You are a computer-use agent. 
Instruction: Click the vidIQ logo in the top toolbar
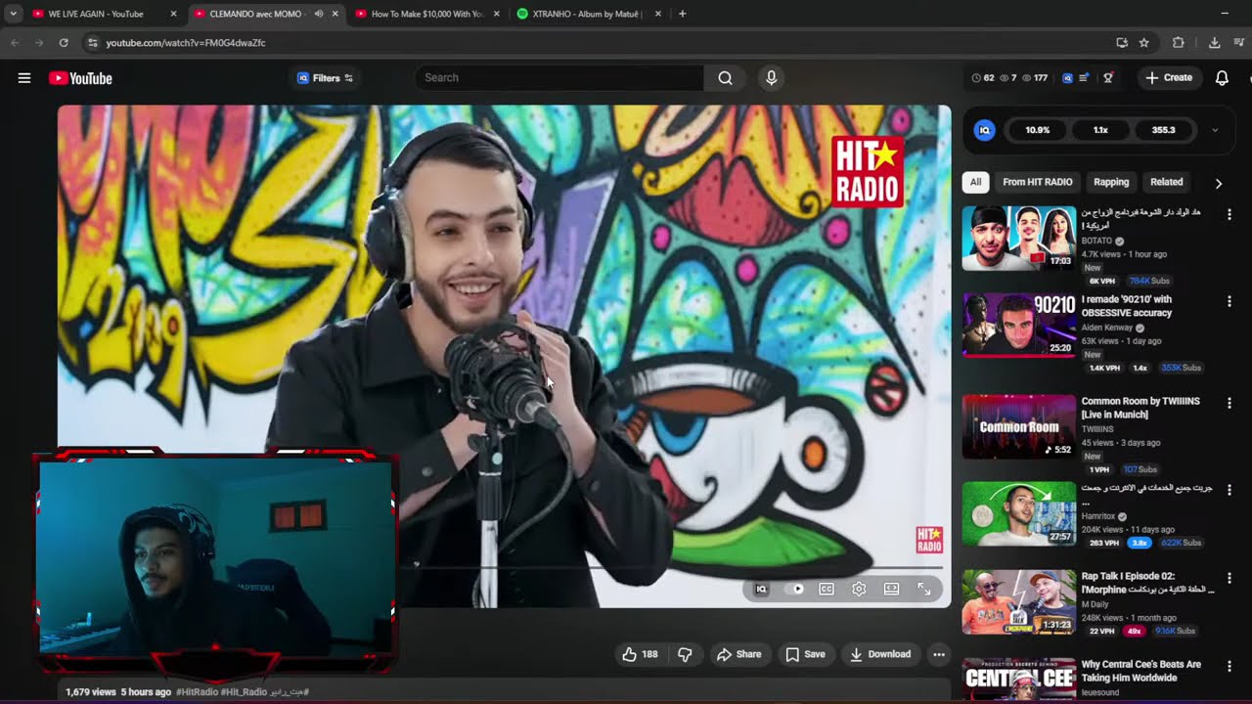point(1067,78)
